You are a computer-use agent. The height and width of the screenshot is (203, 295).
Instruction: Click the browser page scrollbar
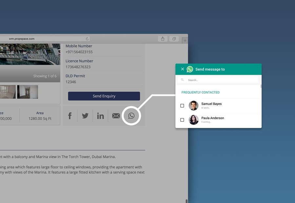(x=187, y=201)
